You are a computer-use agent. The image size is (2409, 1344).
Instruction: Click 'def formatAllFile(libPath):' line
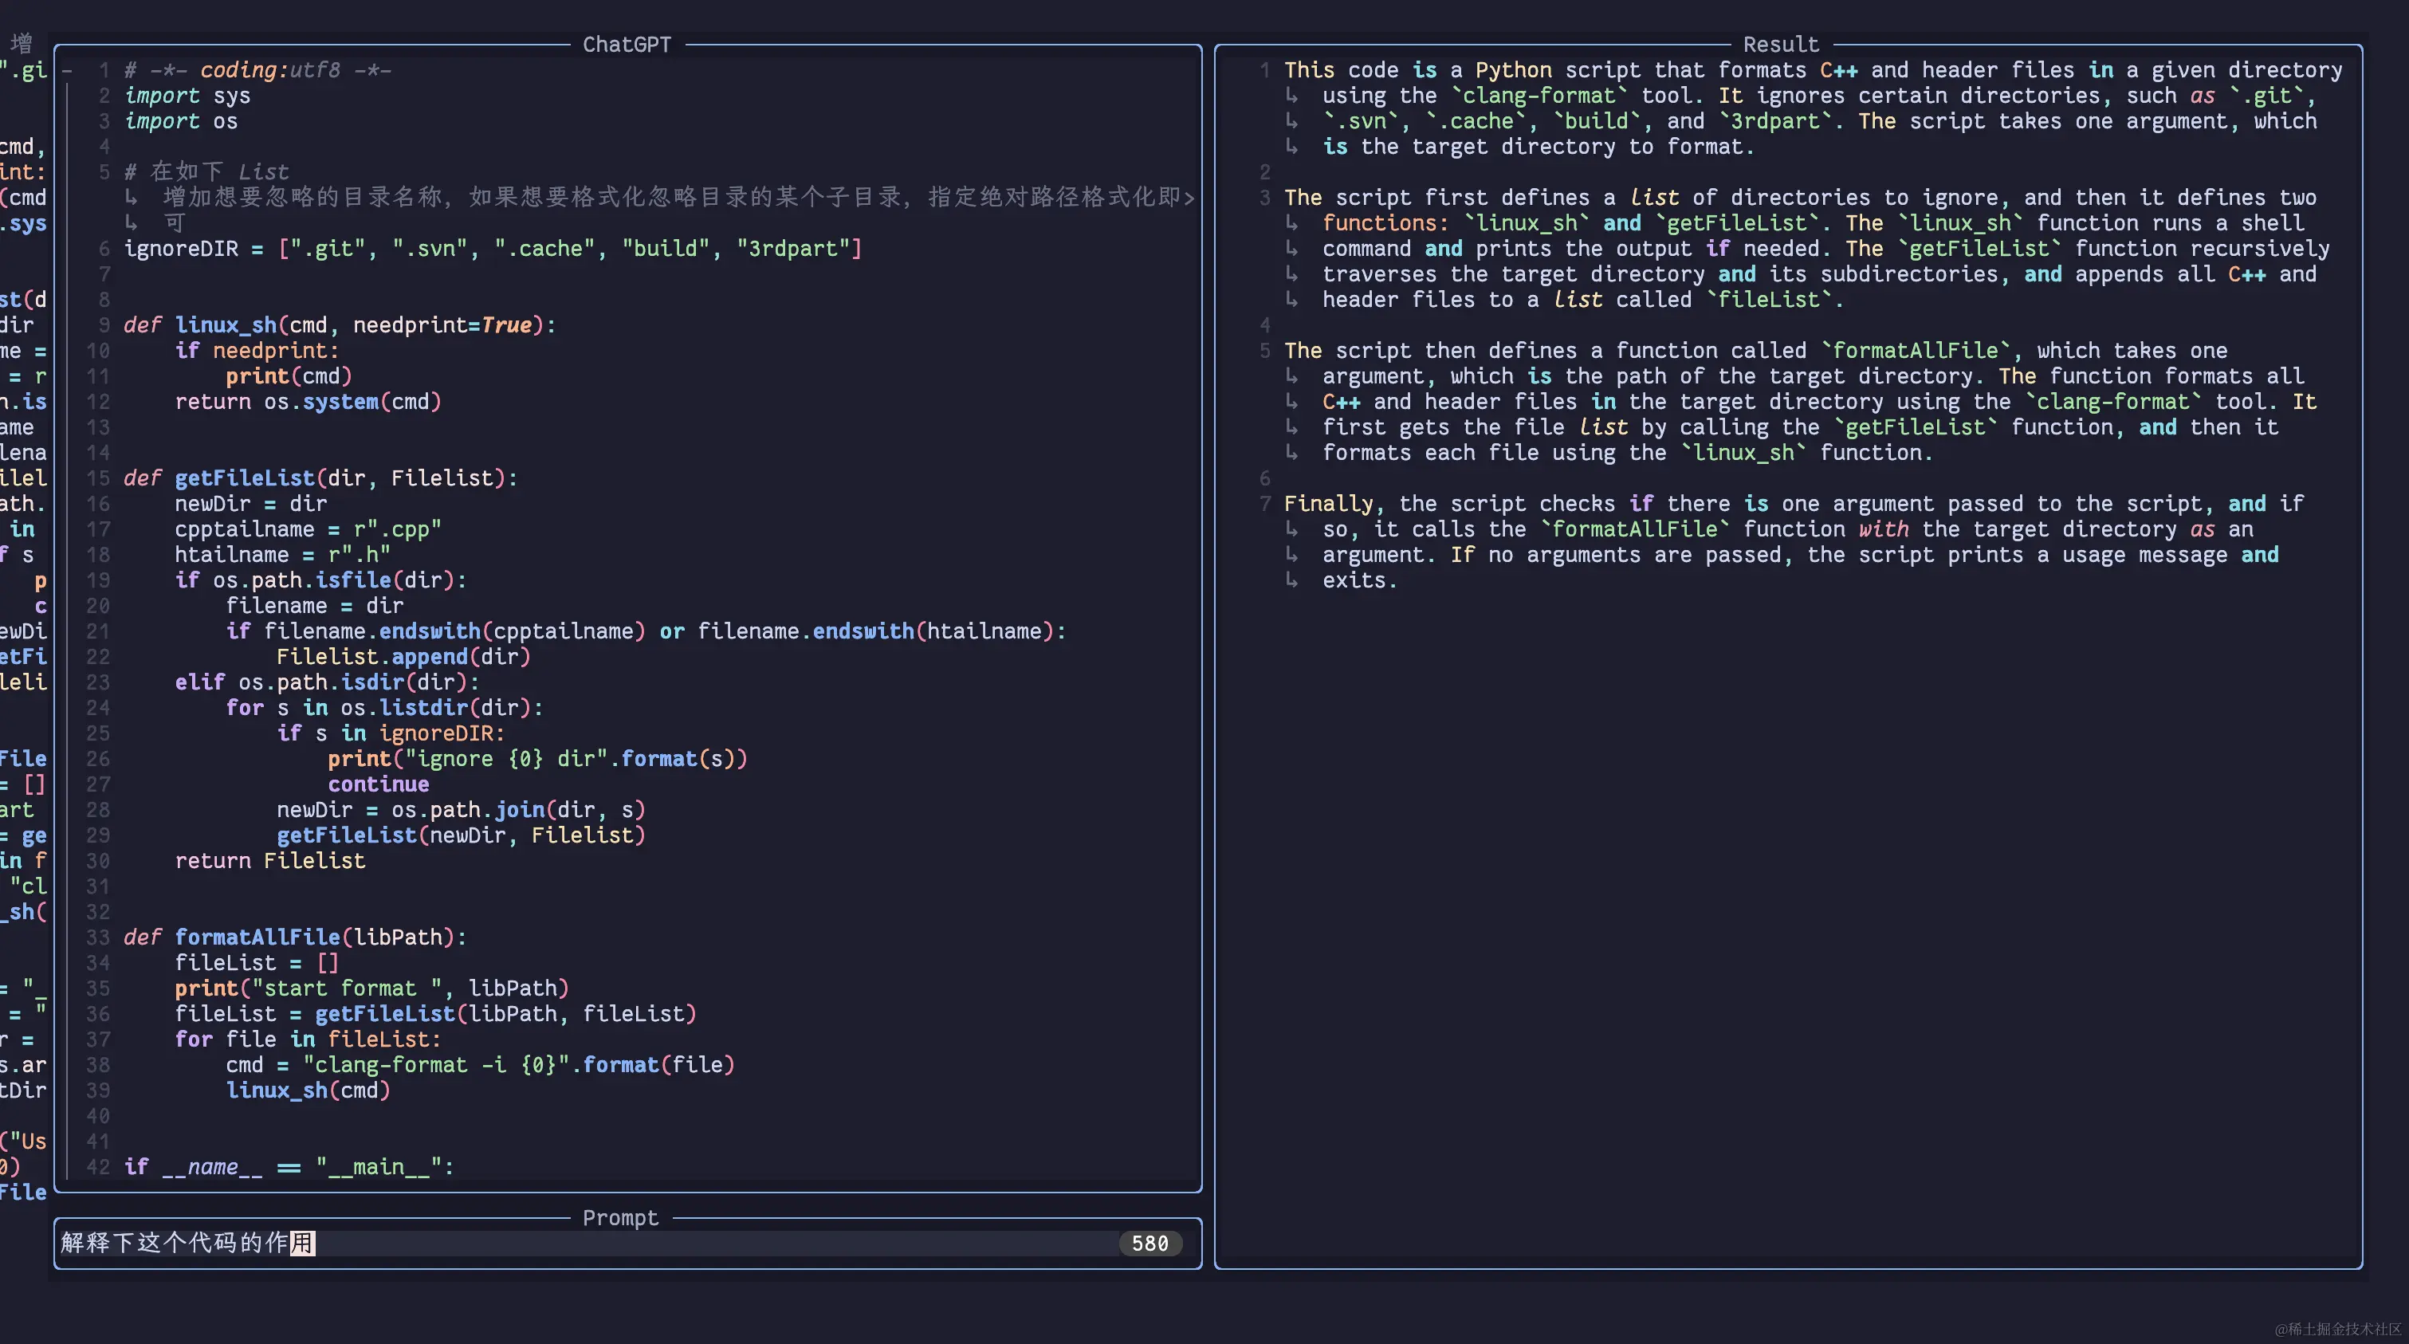[x=296, y=937]
